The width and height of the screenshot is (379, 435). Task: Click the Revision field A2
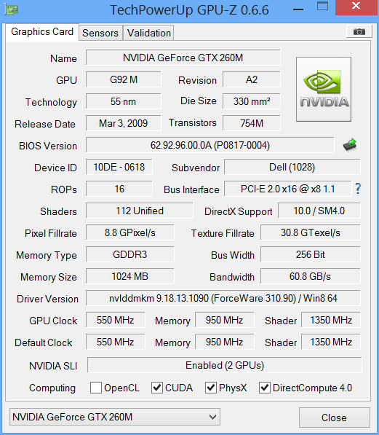252,79
